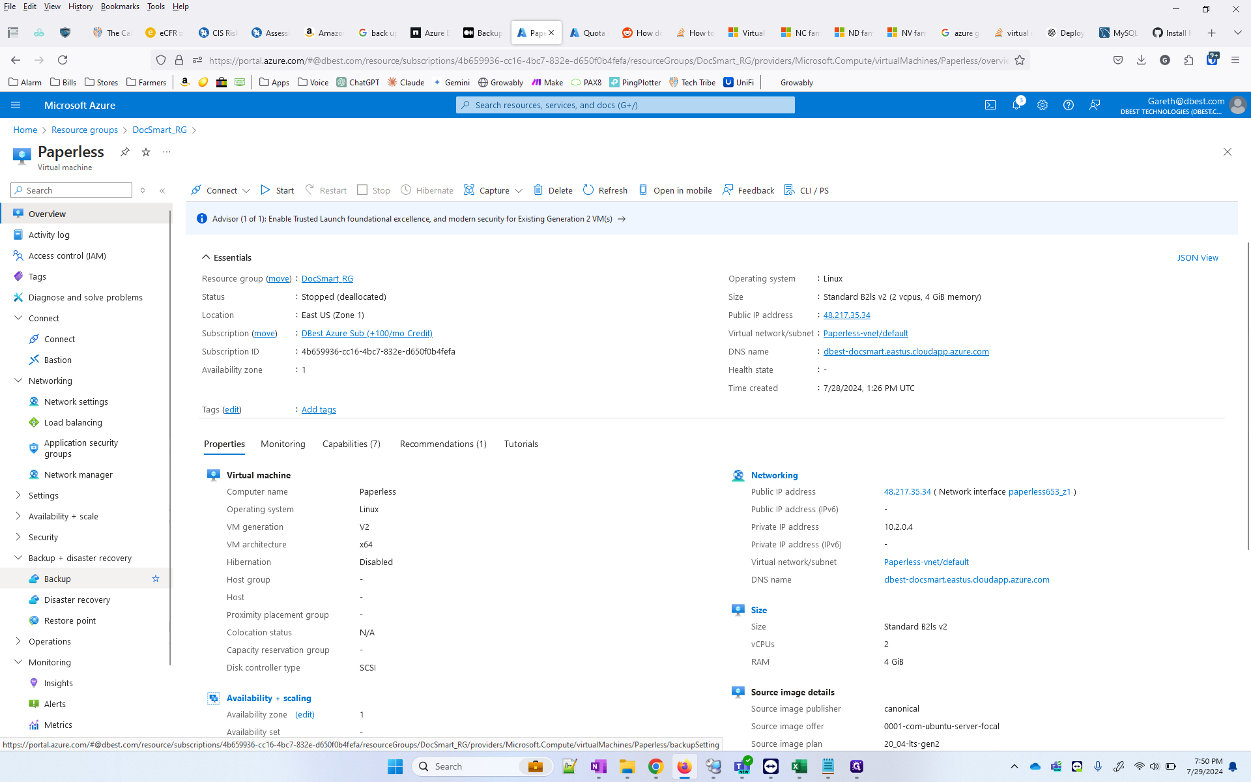Open DocSmart_RG resource group link
The image size is (1251, 782).
(327, 278)
